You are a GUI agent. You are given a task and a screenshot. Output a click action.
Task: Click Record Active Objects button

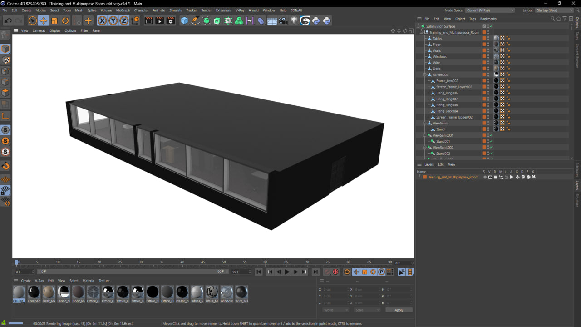(x=327, y=272)
